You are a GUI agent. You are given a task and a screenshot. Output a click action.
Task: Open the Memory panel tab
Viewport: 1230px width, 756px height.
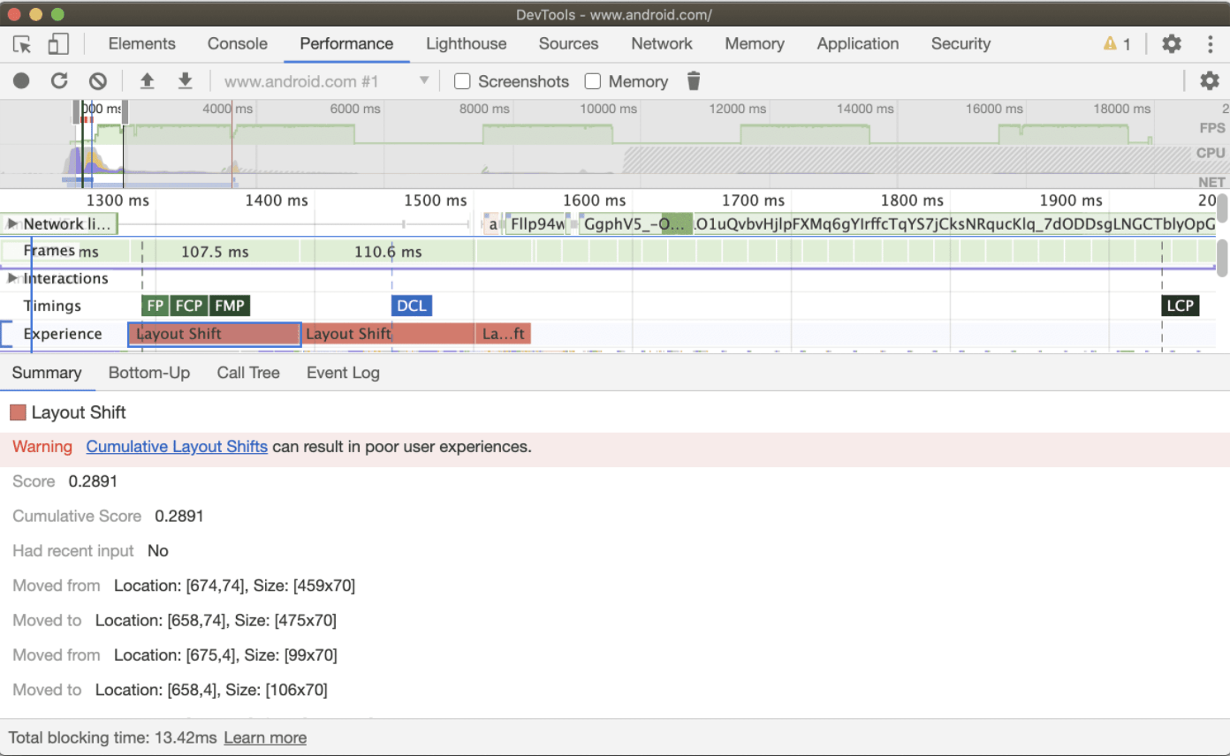click(755, 44)
